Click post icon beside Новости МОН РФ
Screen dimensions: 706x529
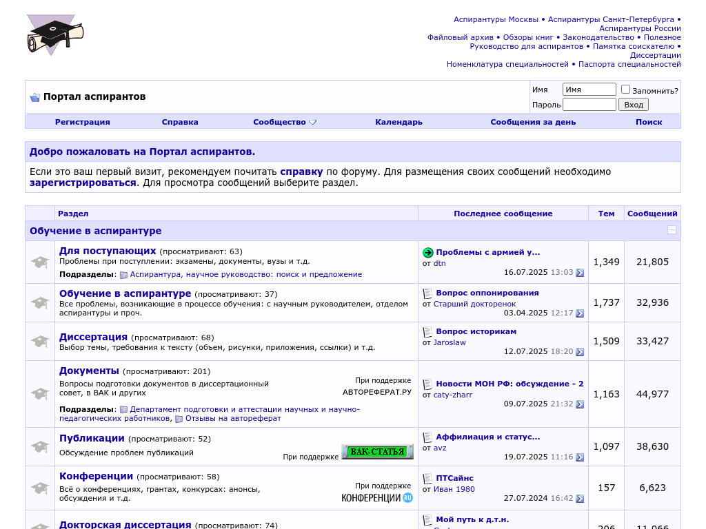427,384
